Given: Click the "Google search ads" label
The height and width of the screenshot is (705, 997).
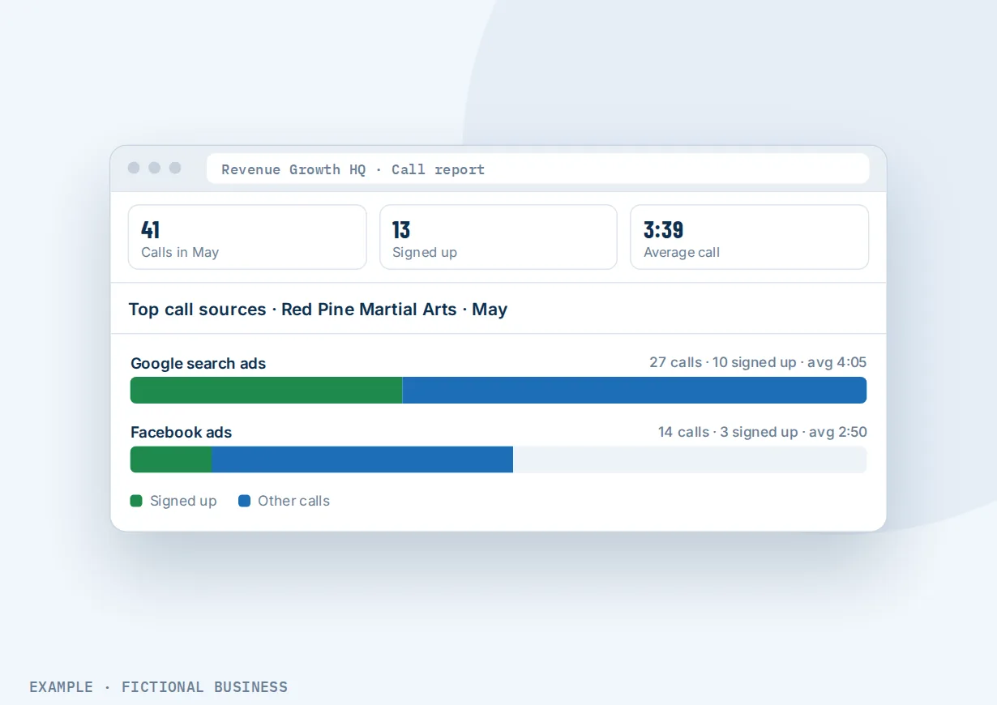Looking at the screenshot, I should click(x=198, y=363).
